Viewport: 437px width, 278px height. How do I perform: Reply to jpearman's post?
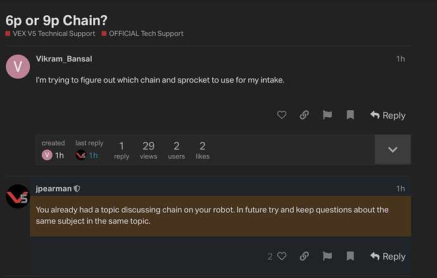(x=388, y=256)
